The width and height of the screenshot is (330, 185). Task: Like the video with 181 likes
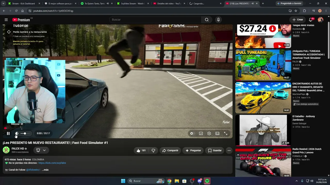pos(141,151)
